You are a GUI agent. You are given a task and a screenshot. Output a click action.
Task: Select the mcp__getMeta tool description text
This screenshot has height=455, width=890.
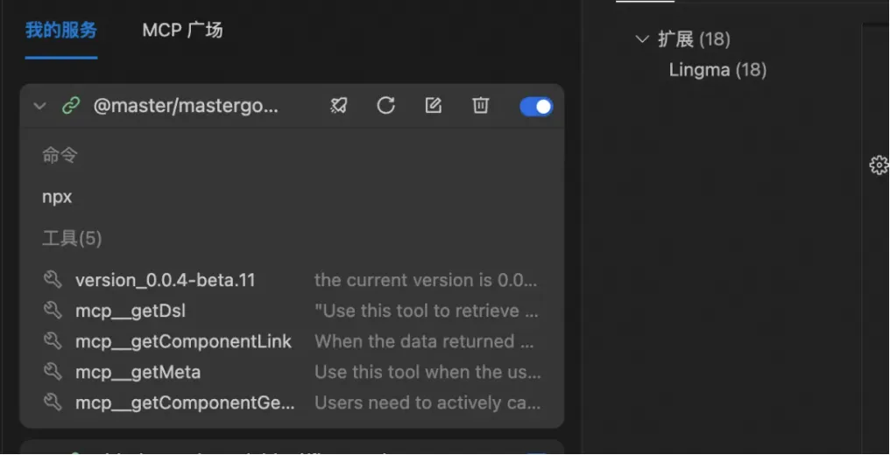(427, 372)
